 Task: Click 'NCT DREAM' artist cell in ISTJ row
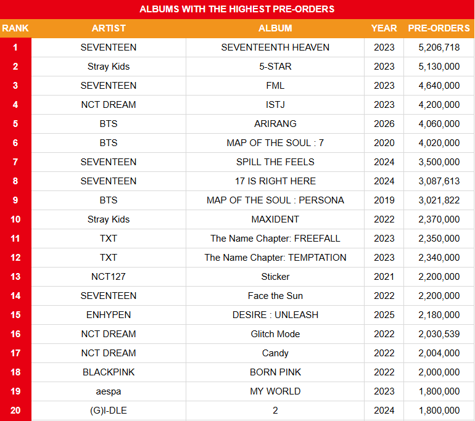(x=109, y=105)
